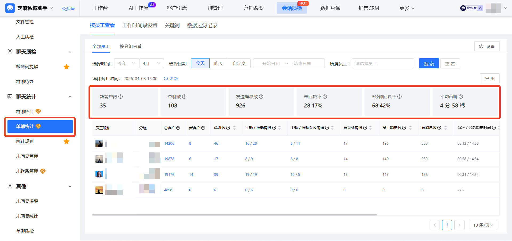Switch date filter to 昨天
This screenshot has height=241, width=512.
click(219, 63)
